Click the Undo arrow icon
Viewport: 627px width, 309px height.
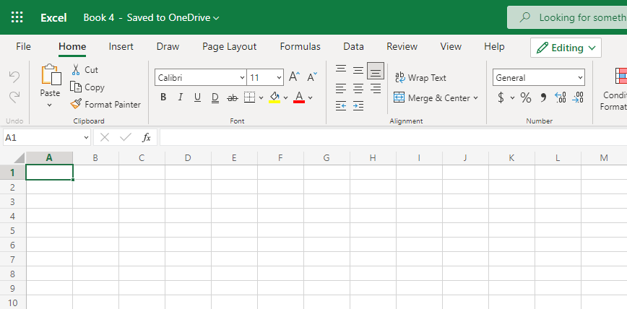[x=14, y=77]
